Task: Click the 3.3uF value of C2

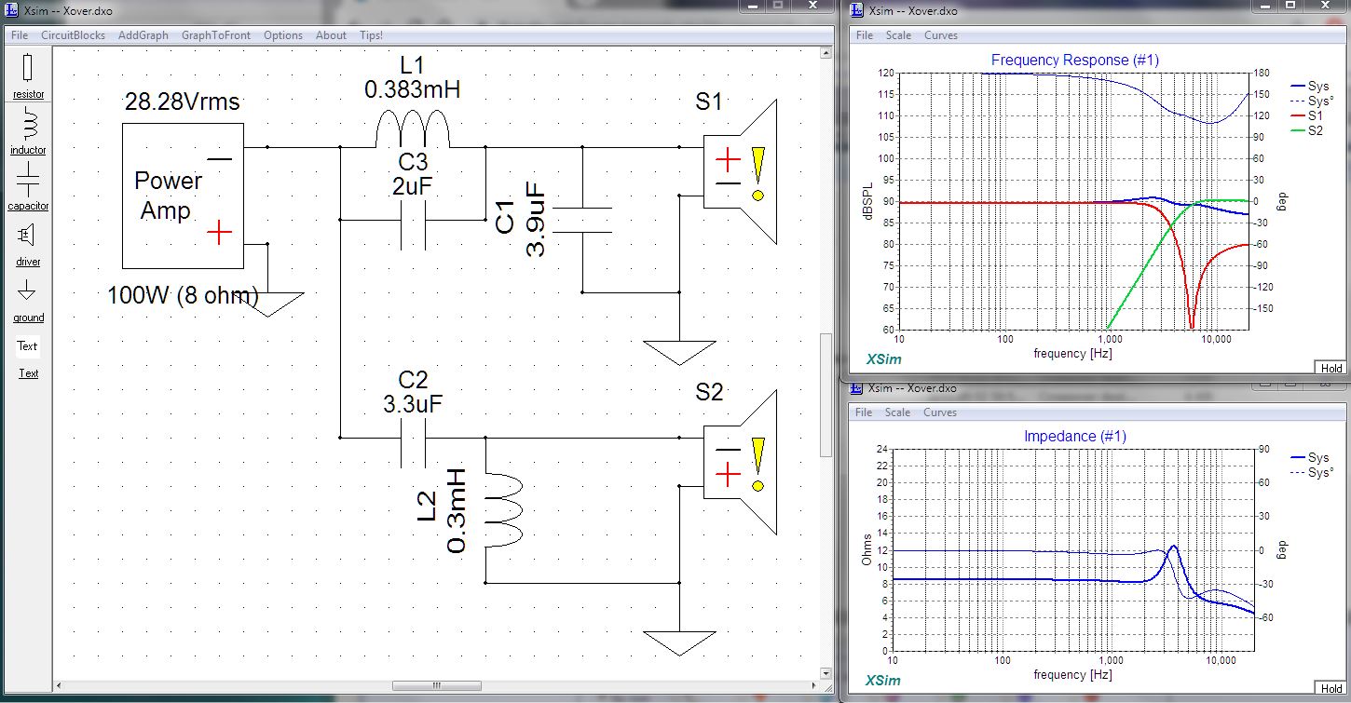Action: click(x=413, y=404)
